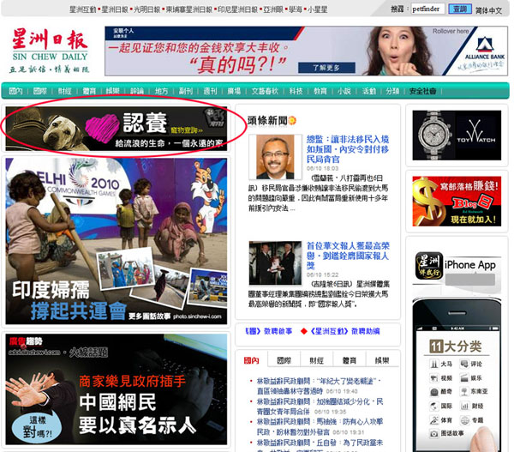
Task: Open 娛樂 in the green navigation bar
Action: (113, 91)
